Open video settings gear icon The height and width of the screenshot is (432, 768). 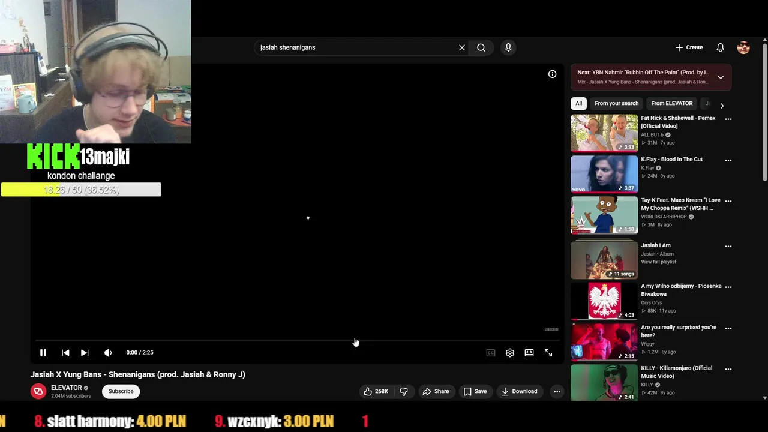510,353
